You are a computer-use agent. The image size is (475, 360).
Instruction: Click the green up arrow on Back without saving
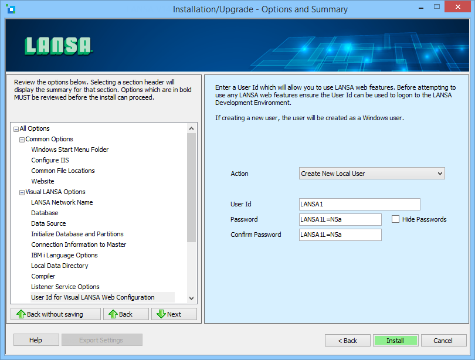point(21,314)
